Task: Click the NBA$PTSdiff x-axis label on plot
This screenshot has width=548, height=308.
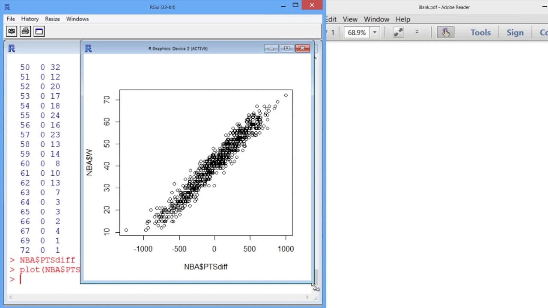Action: pos(206,267)
